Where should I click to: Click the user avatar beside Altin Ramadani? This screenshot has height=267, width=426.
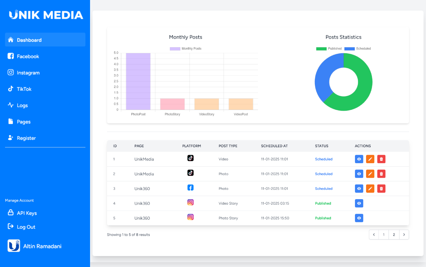coord(14,246)
